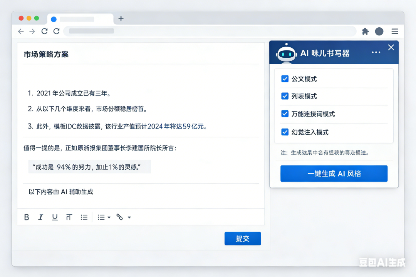The width and height of the screenshot is (416, 277).
Task: Uncheck the 幻觉注入模式 checkbox
Action: tap(285, 132)
